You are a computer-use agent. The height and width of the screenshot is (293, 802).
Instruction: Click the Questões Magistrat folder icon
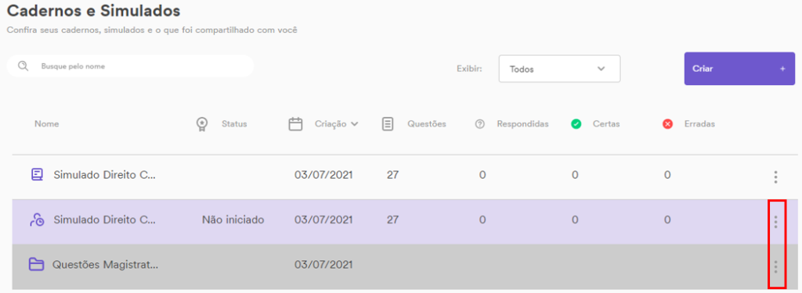pyautogui.click(x=36, y=264)
